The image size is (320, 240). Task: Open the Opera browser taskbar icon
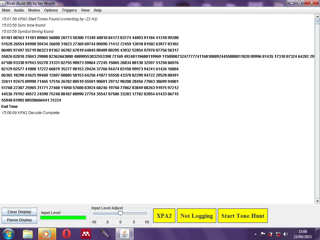tap(66, 234)
